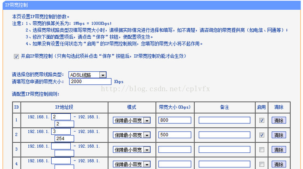Click the IP地址段 column header
303x169 pixels.
(64, 107)
